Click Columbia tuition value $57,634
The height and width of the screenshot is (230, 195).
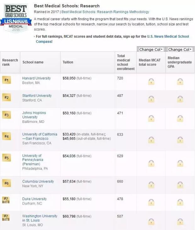click(x=69, y=181)
